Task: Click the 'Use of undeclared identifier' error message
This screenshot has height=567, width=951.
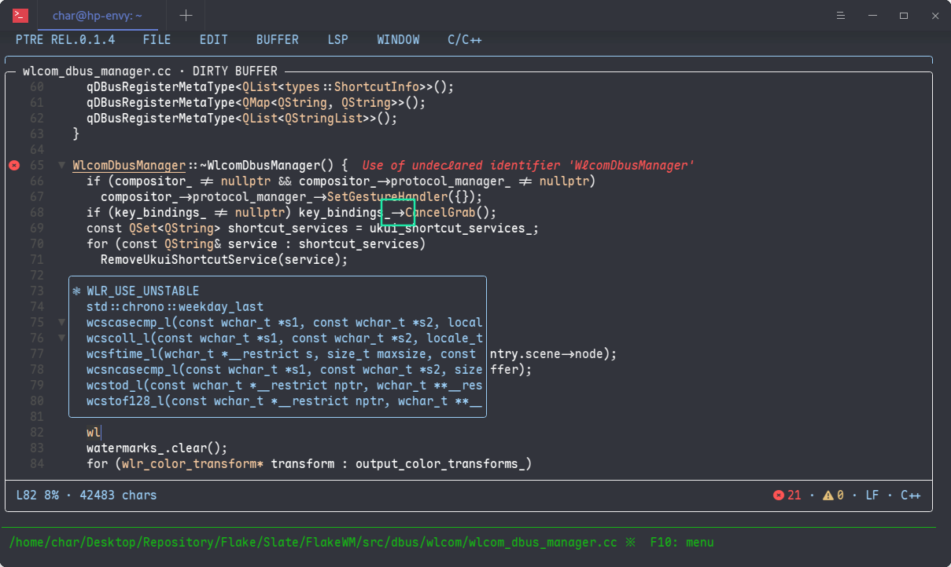Action: pos(528,166)
